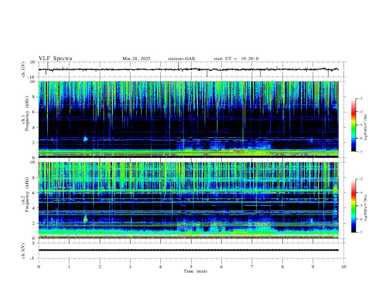Click the "Time (min)" axis label
Viewport: 387px width, 299px height.
(x=195, y=271)
